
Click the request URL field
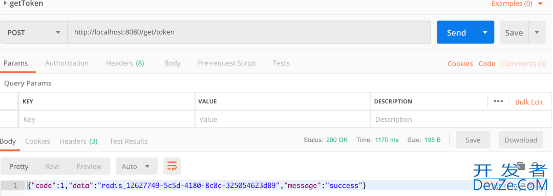(249, 32)
